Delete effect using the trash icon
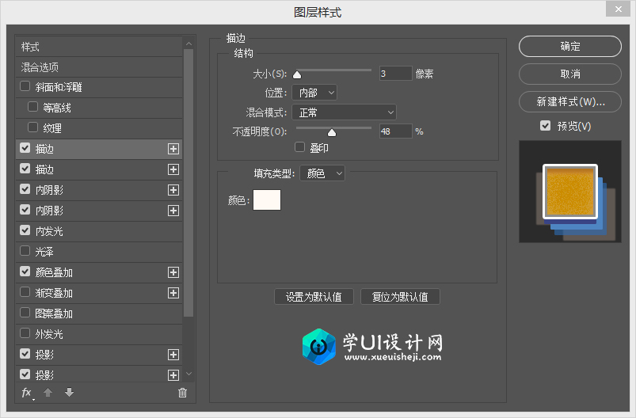Viewport: 636px width, 418px height. (182, 393)
